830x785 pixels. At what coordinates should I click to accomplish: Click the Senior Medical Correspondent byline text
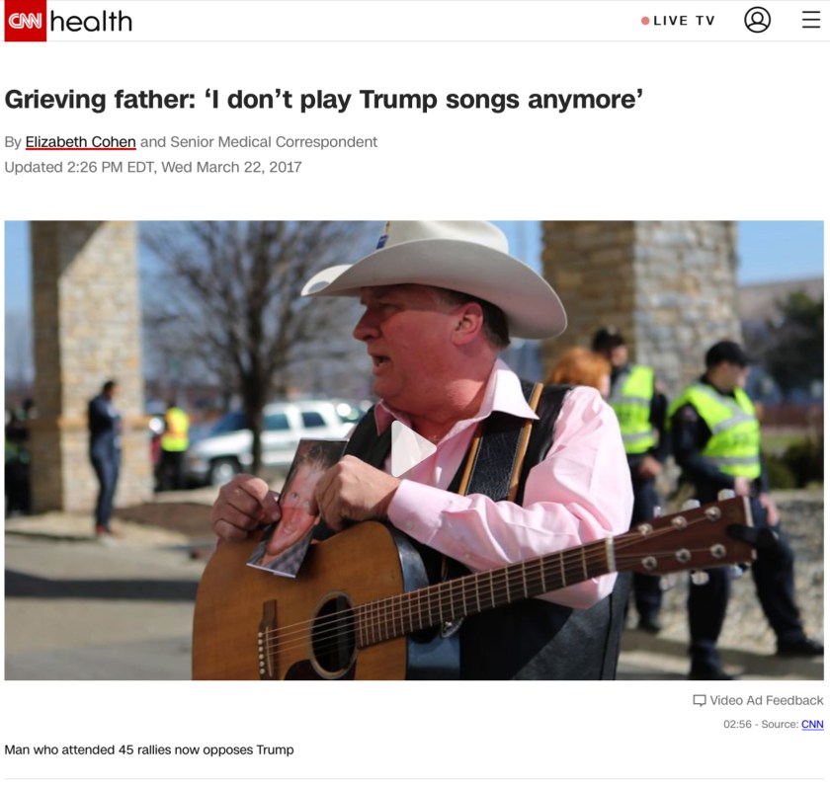pyautogui.click(x=274, y=142)
